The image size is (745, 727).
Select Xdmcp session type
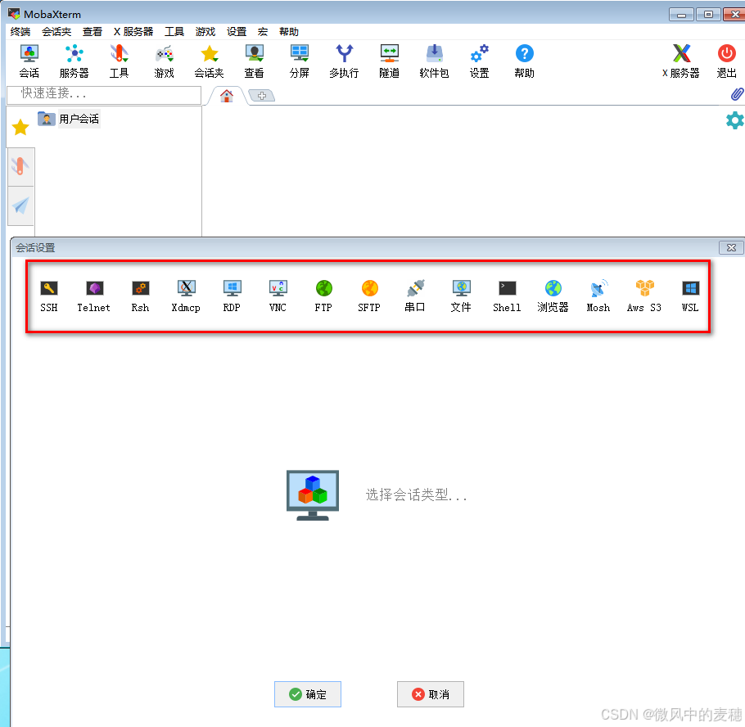tap(186, 296)
